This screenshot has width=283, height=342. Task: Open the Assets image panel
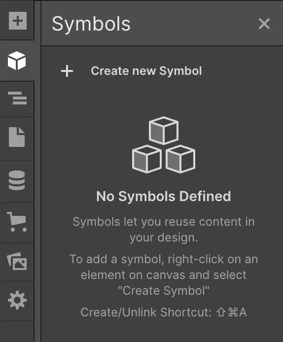[17, 261]
